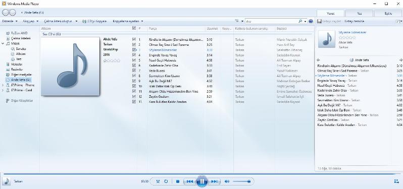Uncheck track 2 Olmaz İlaç checkbox
Screen dimensions: 403x189
(134, 45)
